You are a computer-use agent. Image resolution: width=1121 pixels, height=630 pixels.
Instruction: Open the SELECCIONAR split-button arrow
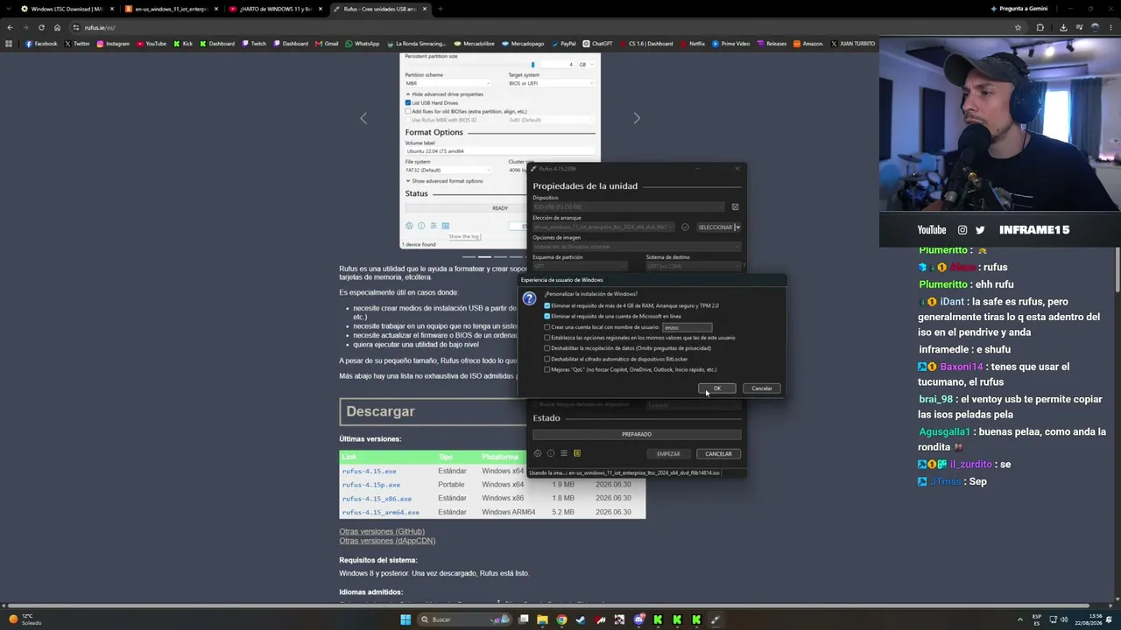point(737,227)
